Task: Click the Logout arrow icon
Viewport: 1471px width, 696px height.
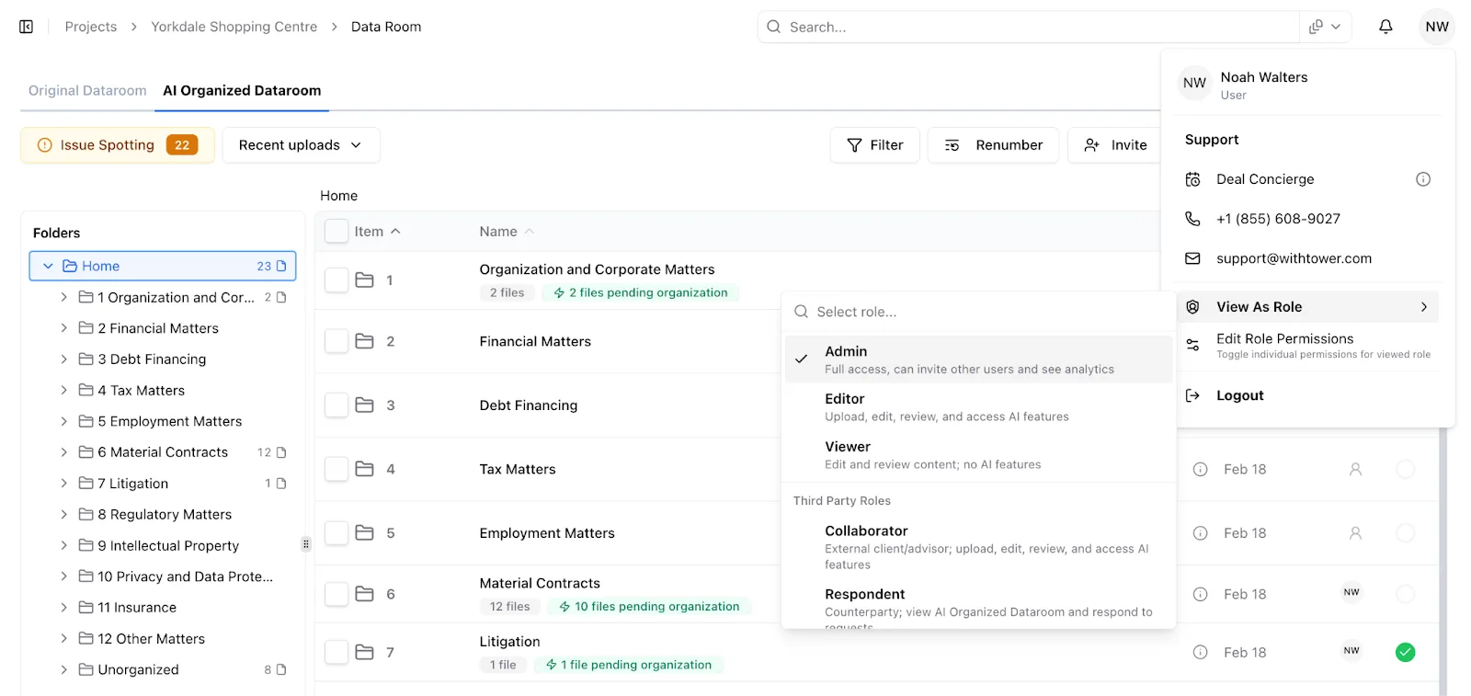Action: 1192,395
